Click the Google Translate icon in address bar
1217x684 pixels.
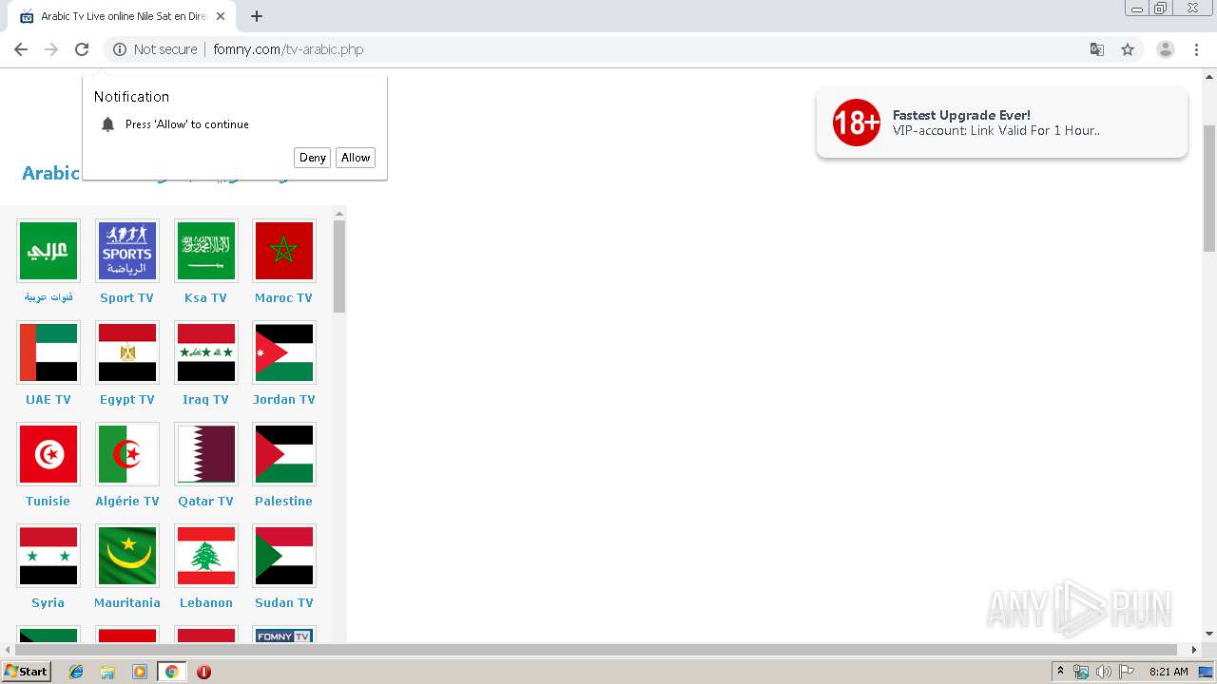click(1096, 49)
